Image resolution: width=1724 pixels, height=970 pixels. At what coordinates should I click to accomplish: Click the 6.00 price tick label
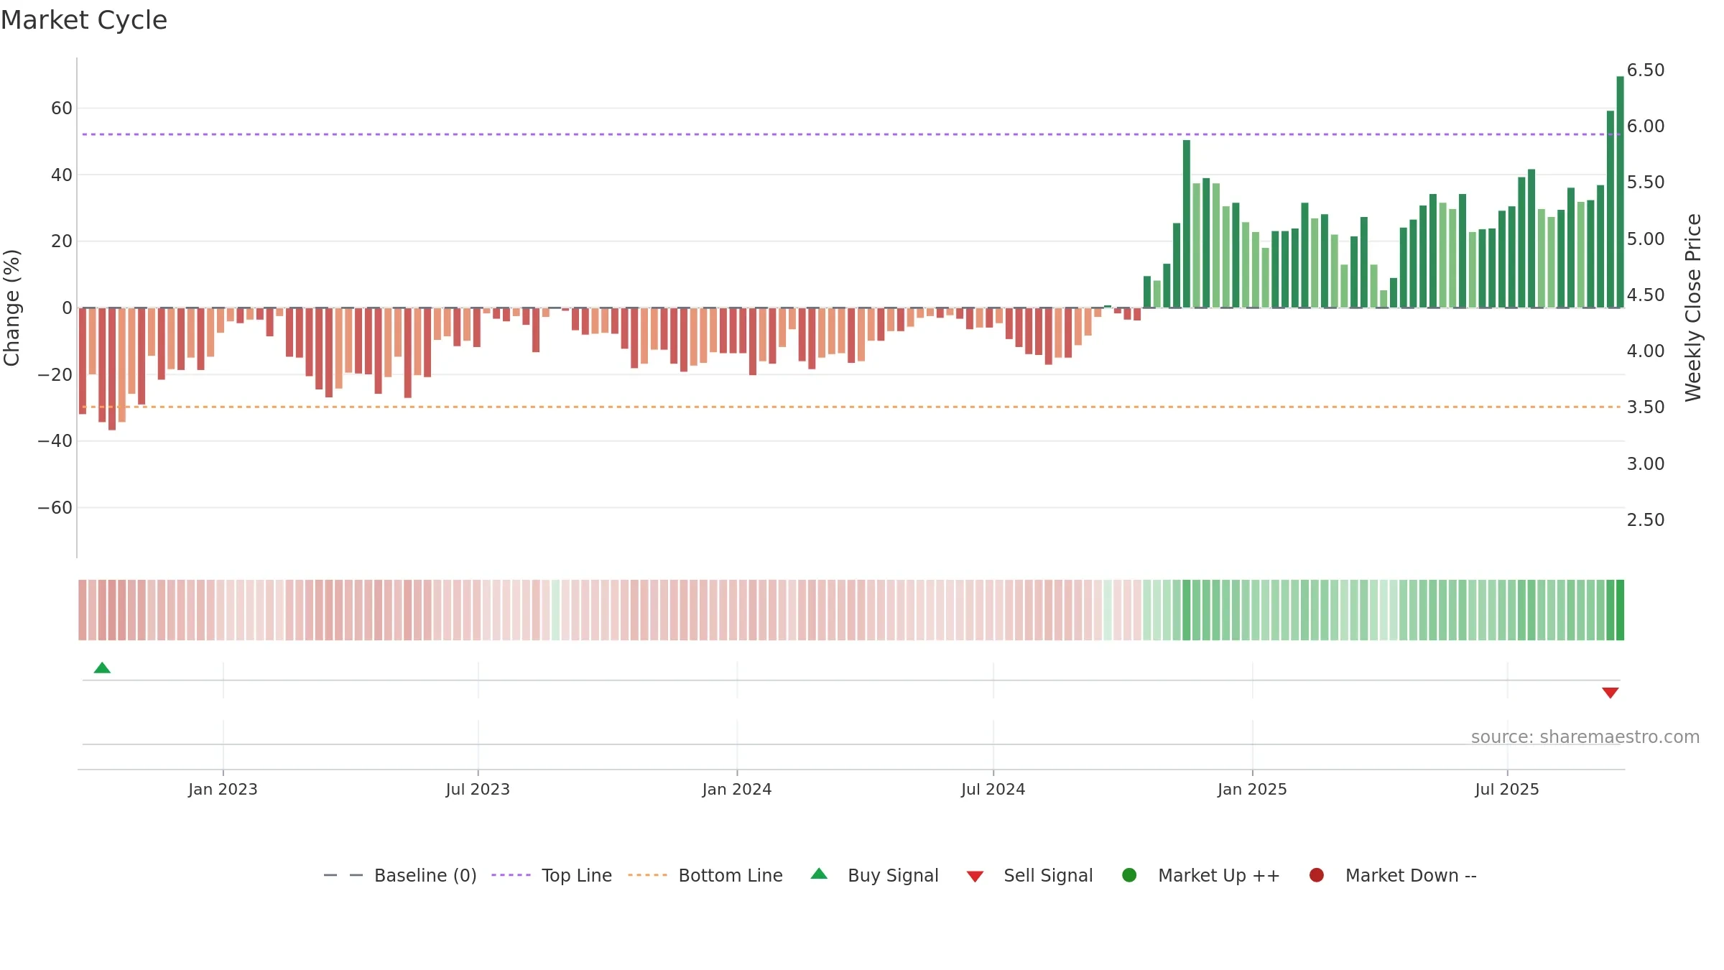point(1646,126)
